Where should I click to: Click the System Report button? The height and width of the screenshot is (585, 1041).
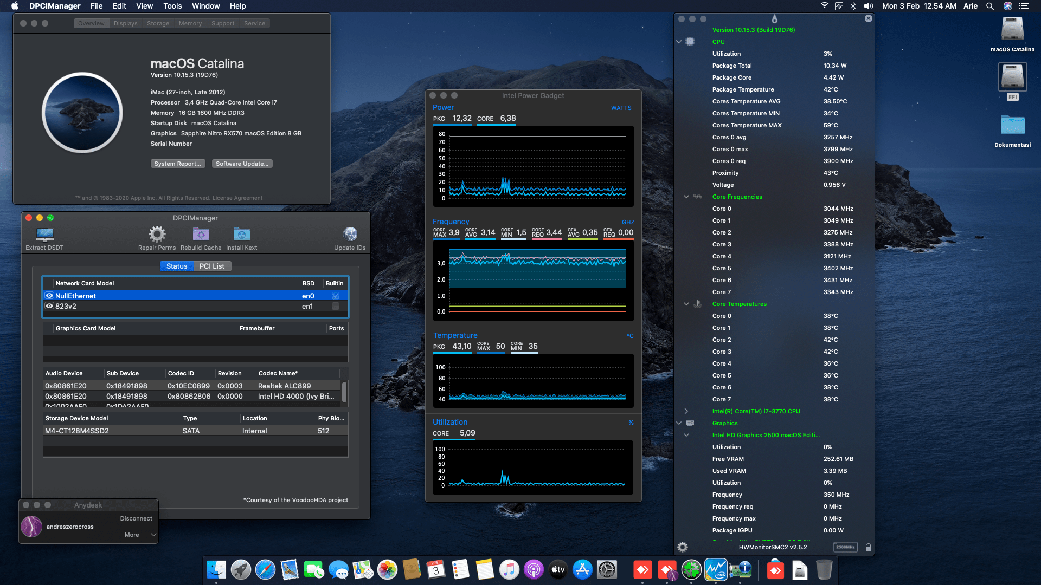(177, 164)
